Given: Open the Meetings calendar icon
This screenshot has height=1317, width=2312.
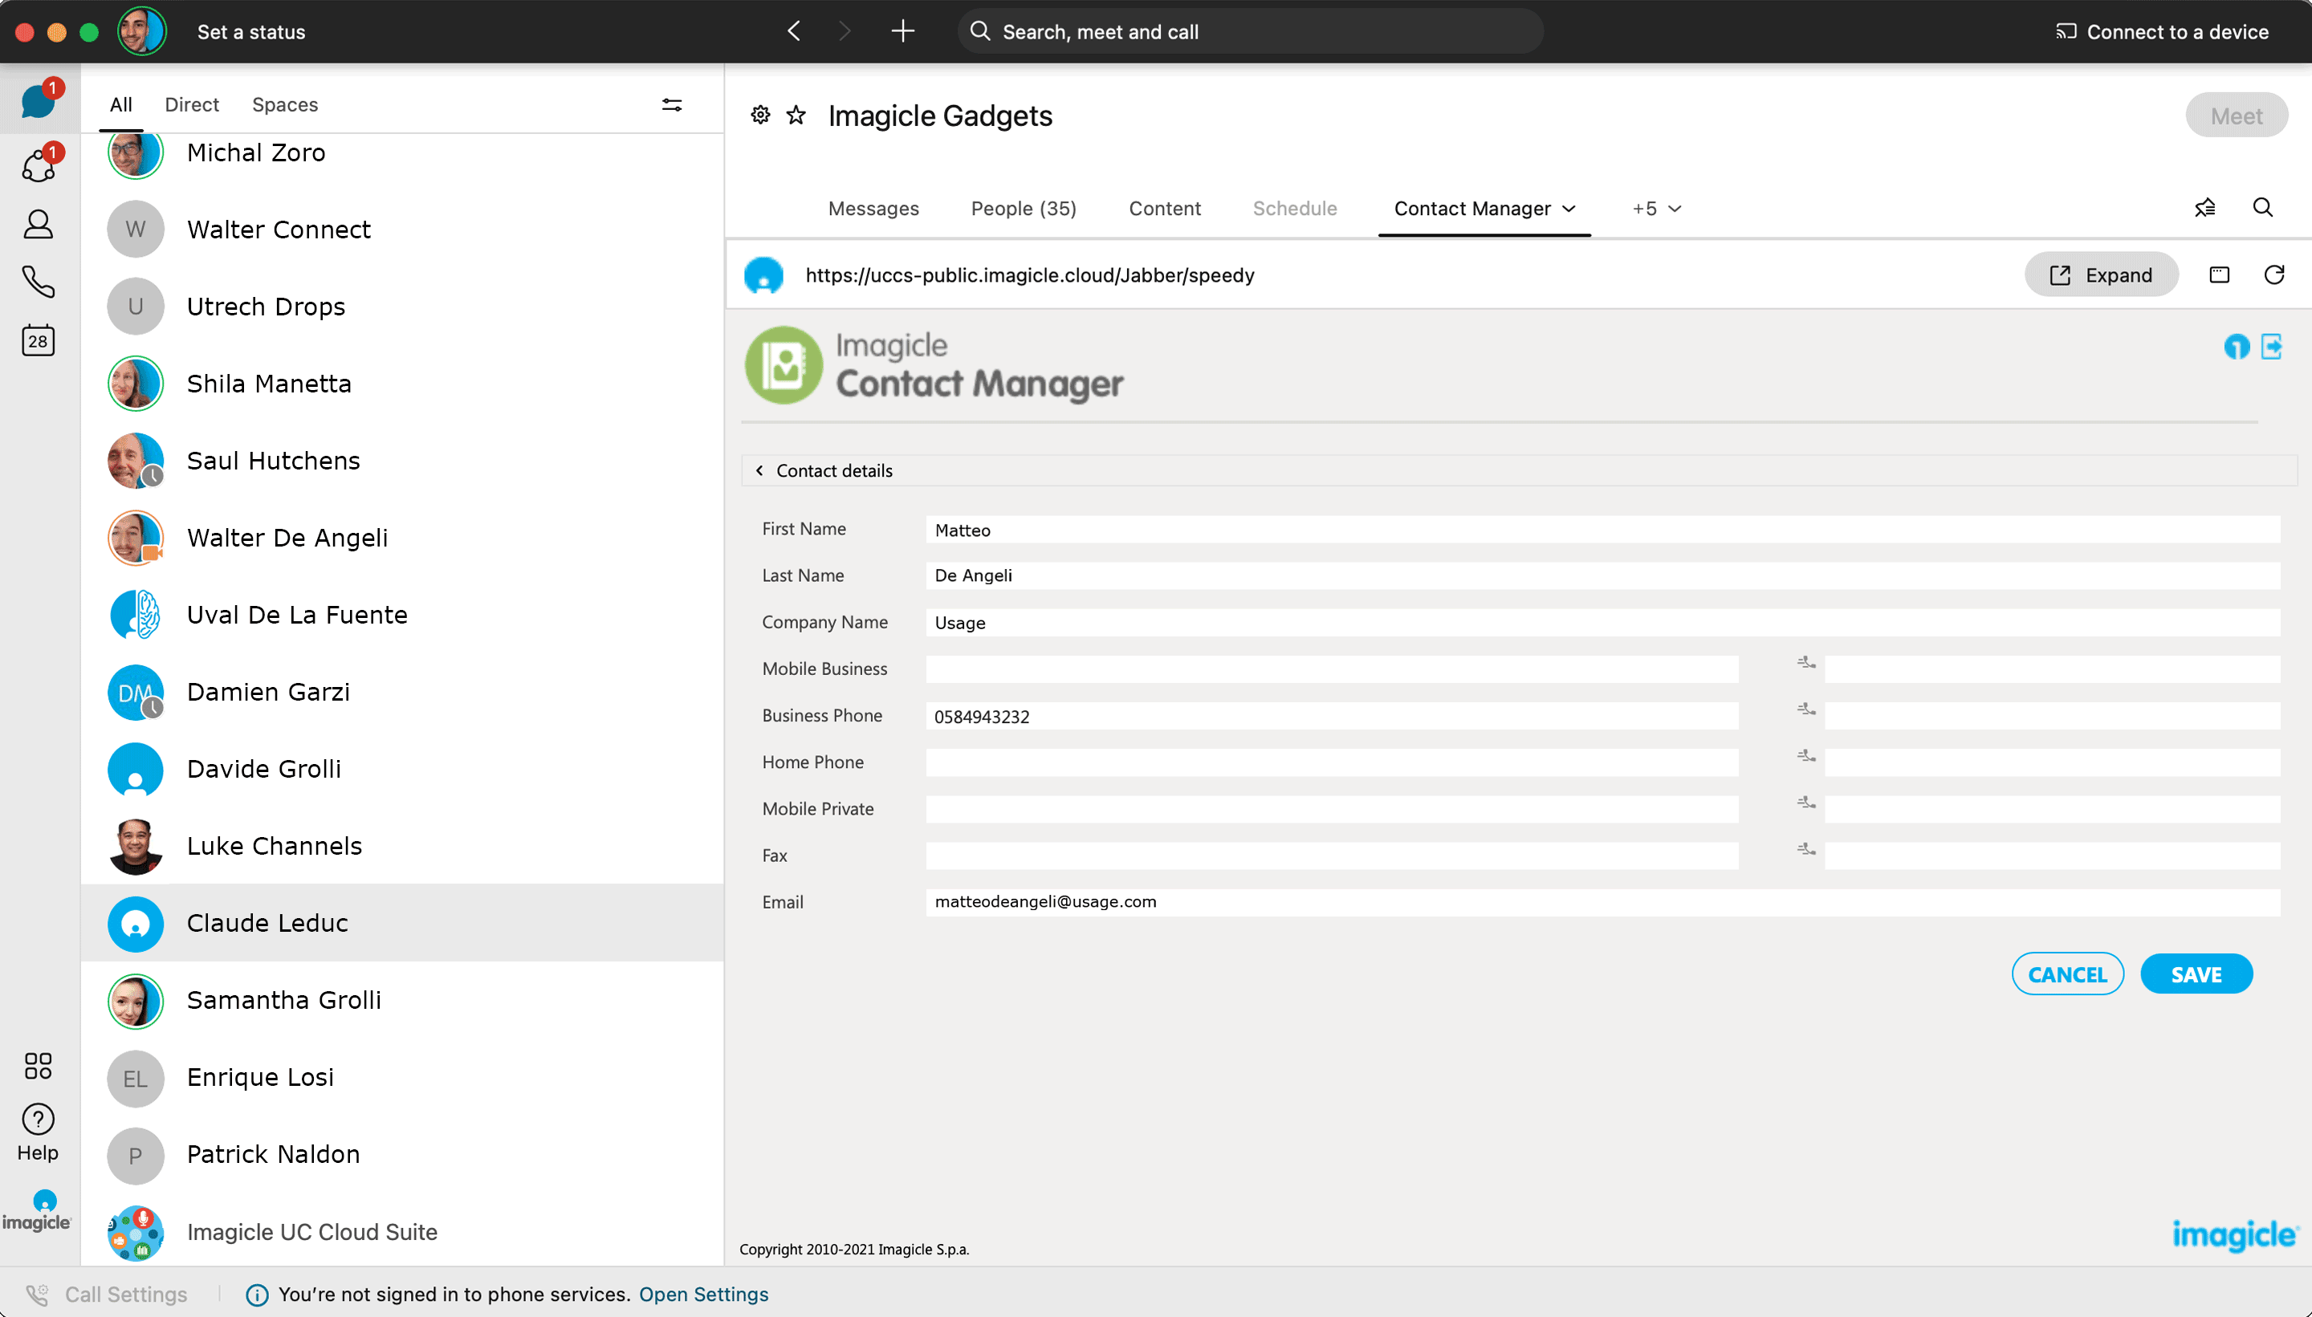Looking at the screenshot, I should click(x=38, y=341).
